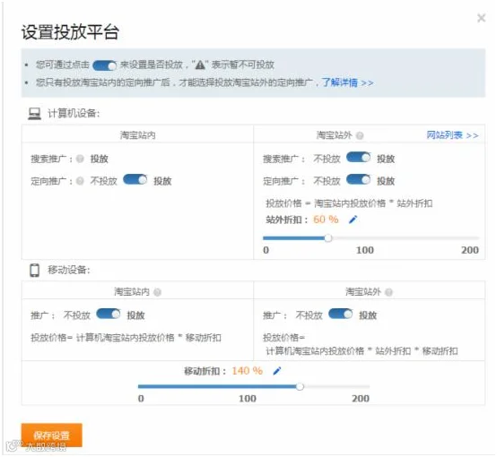This screenshot has height=457, width=497.
Task: Click help icon next to 定向推广 in 淘宝站内
Action: click(80, 181)
